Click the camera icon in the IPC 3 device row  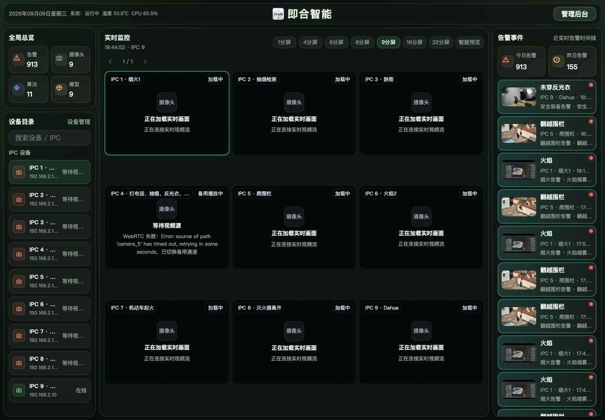(x=19, y=227)
